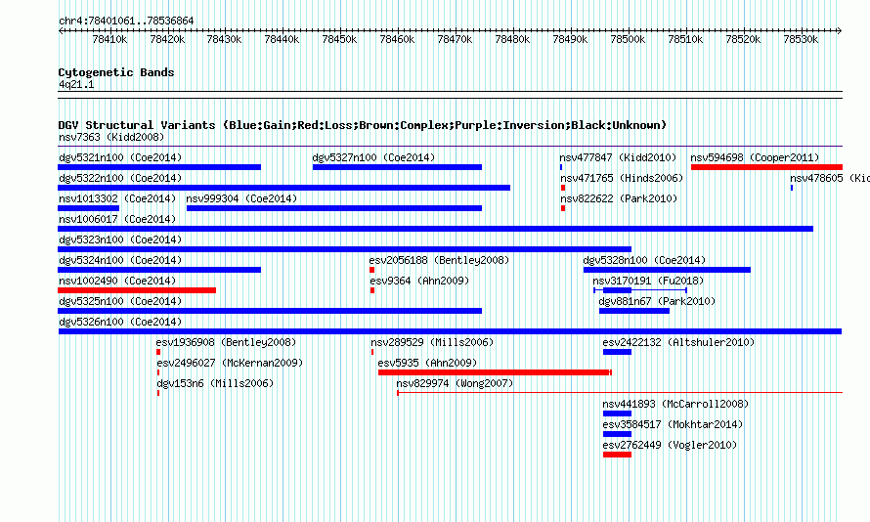Open the nsv471765 (Hinds2006) variant label
Image resolution: width=870 pixels, height=522 pixels.
pyautogui.click(x=622, y=178)
